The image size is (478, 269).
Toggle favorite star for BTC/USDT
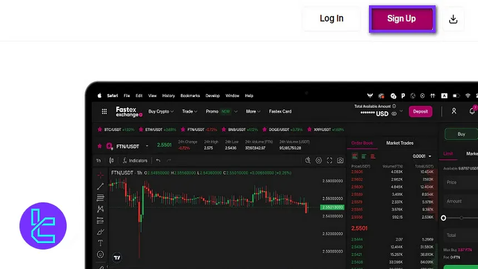click(x=99, y=129)
